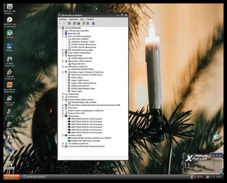Select the WinSnap desktop icon
This screenshot has height=183, width=227.
[x=10, y=165]
